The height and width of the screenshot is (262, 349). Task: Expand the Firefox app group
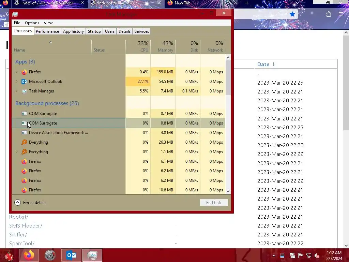coord(16,72)
